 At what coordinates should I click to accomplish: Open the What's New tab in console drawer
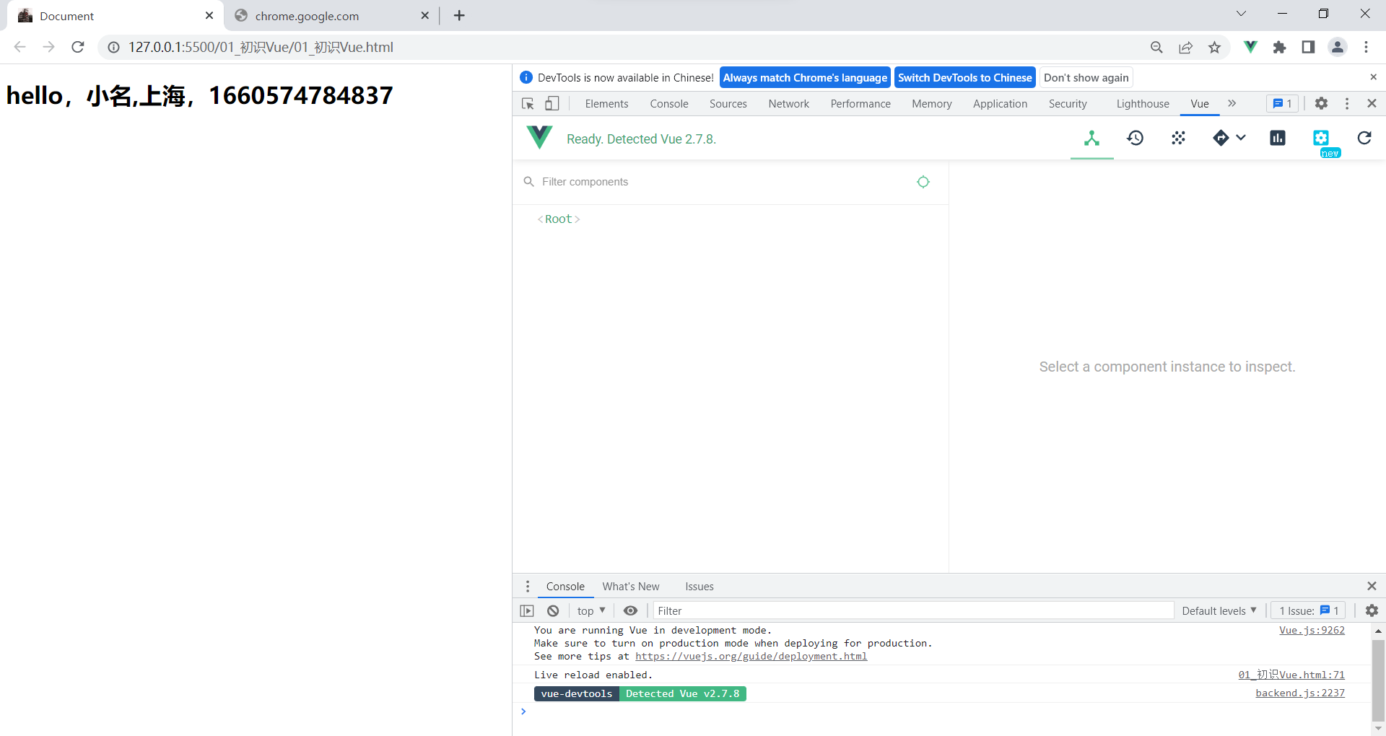pyautogui.click(x=630, y=586)
